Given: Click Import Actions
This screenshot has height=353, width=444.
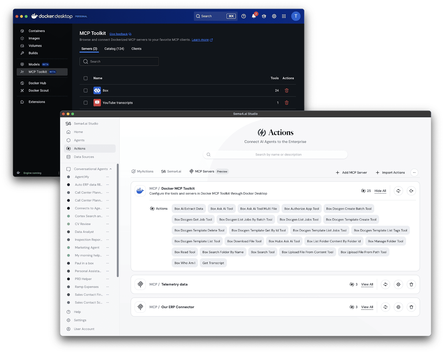Looking at the screenshot, I should [x=390, y=172].
